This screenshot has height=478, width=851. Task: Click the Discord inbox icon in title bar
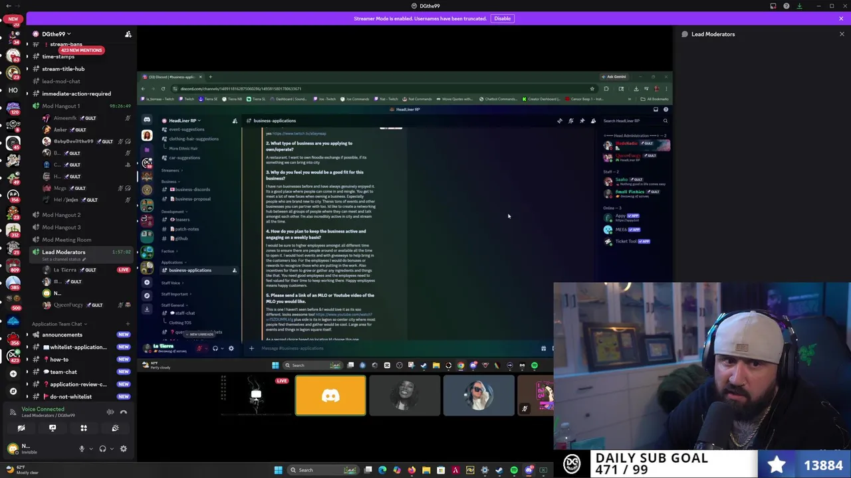[x=773, y=6]
